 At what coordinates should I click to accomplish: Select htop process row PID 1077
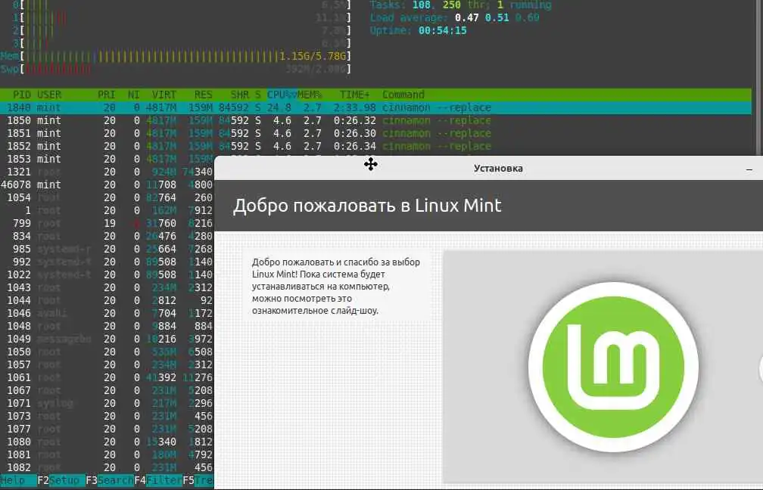pos(107,429)
